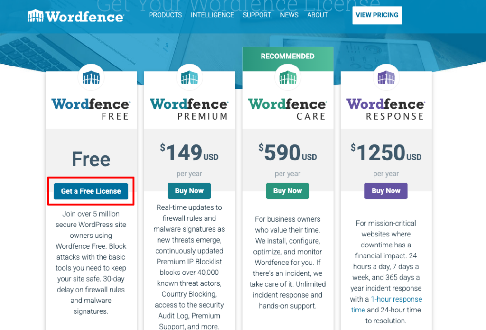Open the Products menu
This screenshot has width=486, height=330.
click(165, 15)
